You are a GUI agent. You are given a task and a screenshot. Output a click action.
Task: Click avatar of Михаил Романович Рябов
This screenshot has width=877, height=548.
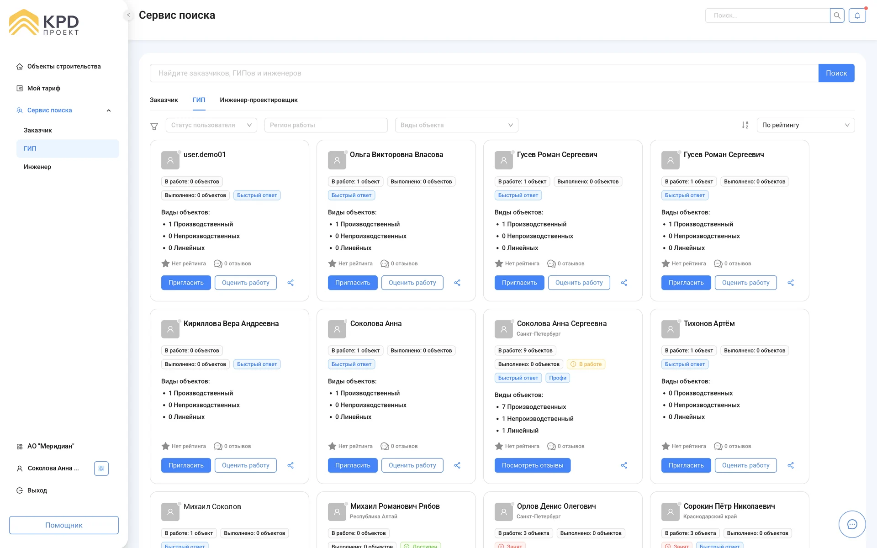(x=337, y=511)
